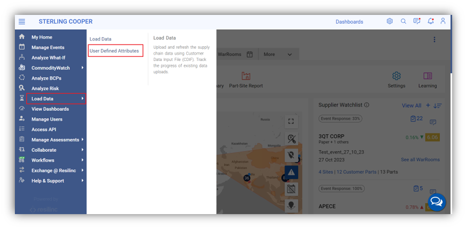Image resolution: width=467 pixels, height=229 pixels.
Task: Click the map cluster marker 36
Action: [247, 178]
